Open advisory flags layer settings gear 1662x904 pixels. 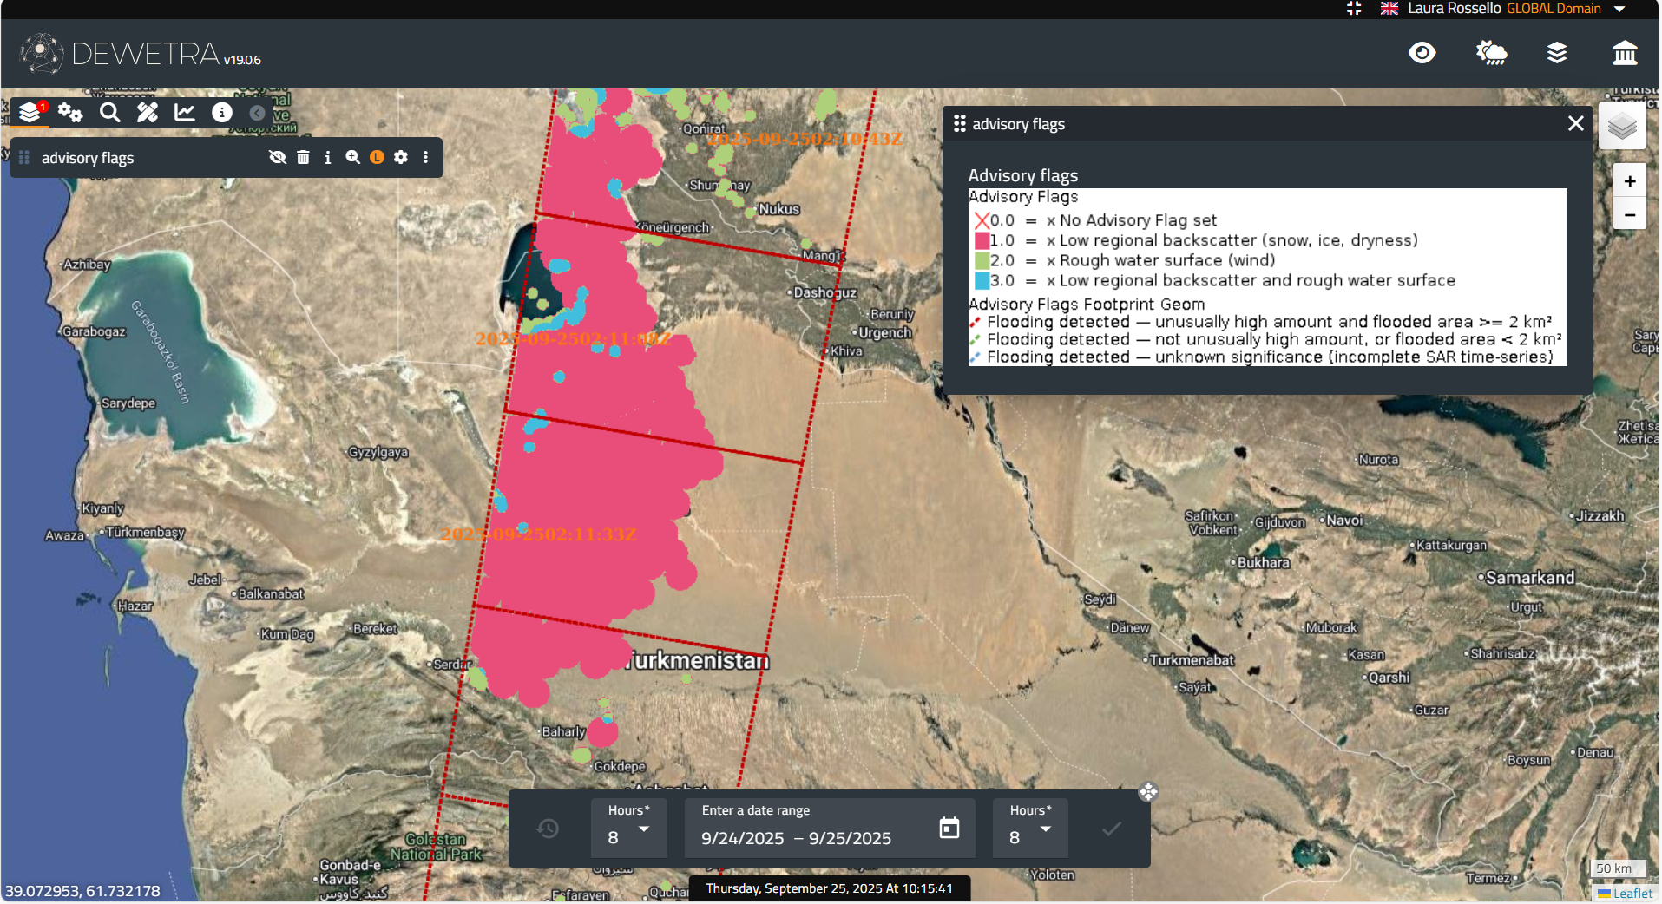(x=401, y=158)
